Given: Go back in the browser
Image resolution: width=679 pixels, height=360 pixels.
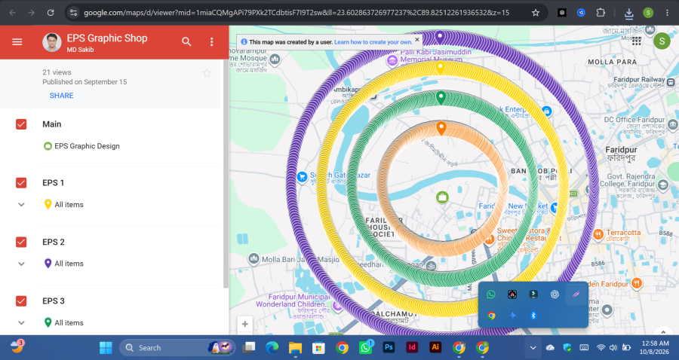Looking at the screenshot, I should tap(13, 13).
